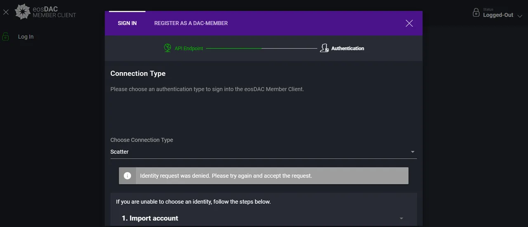Close the sign-in dialog with the X button
The image size is (528, 227).
point(409,23)
